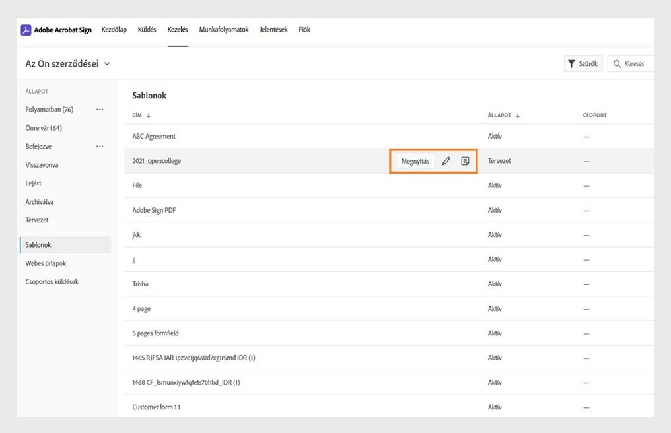Click the magnifier search icon
Image resolution: width=671 pixels, height=433 pixels.
coord(618,64)
